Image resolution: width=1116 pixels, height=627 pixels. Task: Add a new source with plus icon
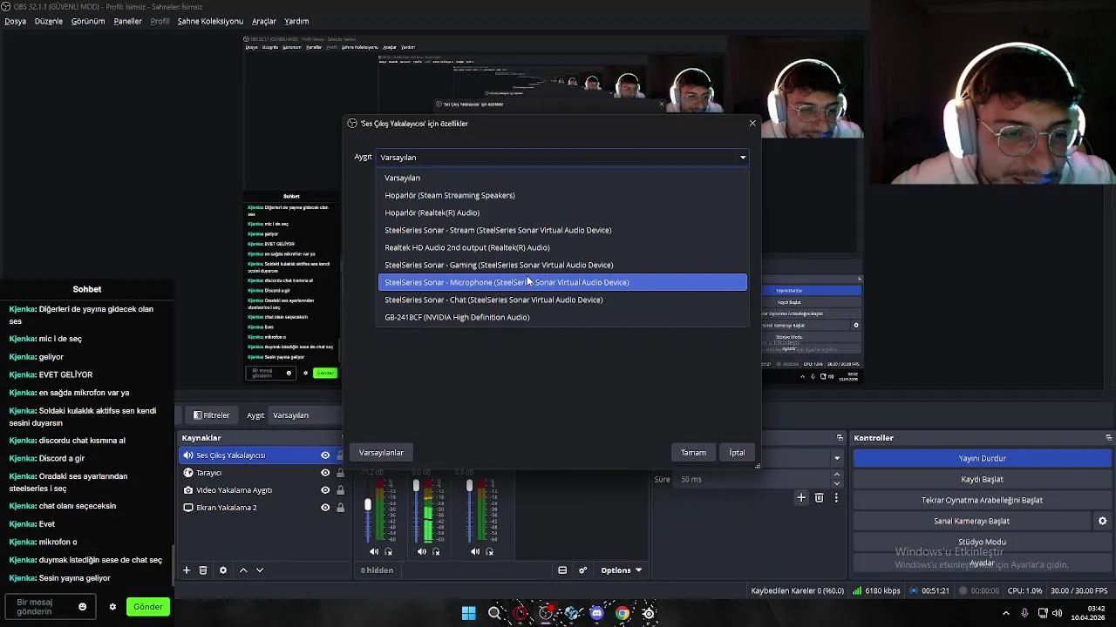click(186, 570)
